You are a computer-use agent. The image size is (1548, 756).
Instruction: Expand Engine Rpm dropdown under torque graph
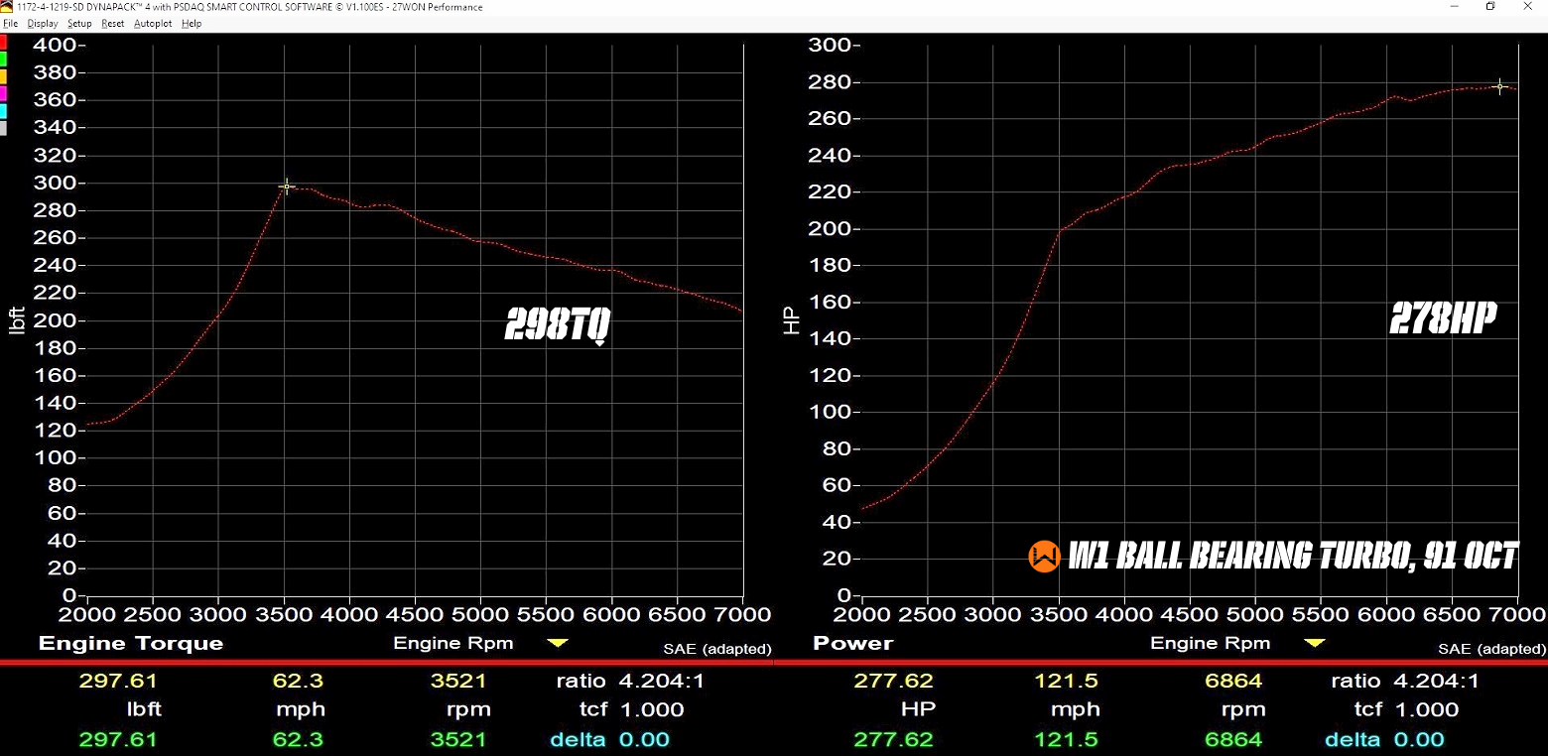click(558, 643)
